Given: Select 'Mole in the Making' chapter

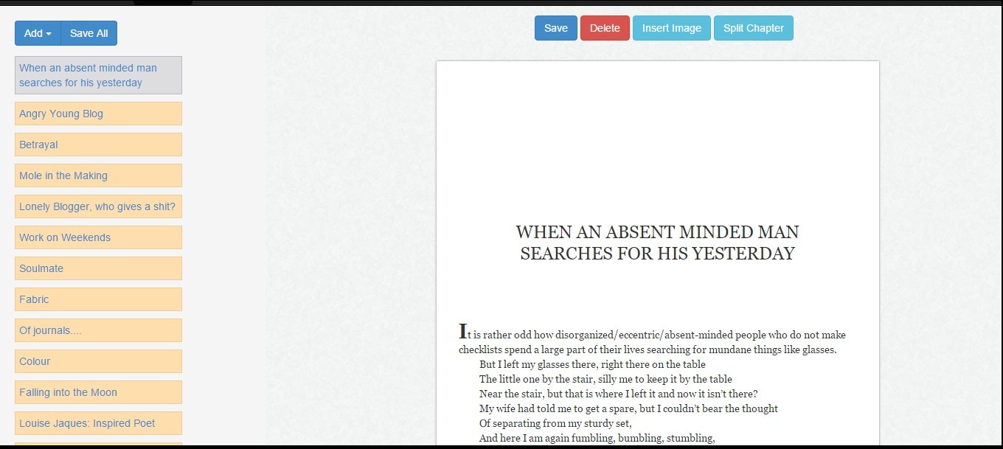Looking at the screenshot, I should click(98, 175).
